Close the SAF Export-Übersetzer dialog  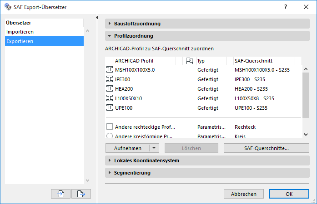[x=306, y=7]
